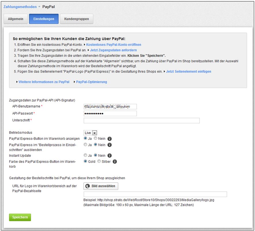Click info icon next to Bestellprozess ausblenden option
The width and height of the screenshot is (255, 231).
click(109, 145)
